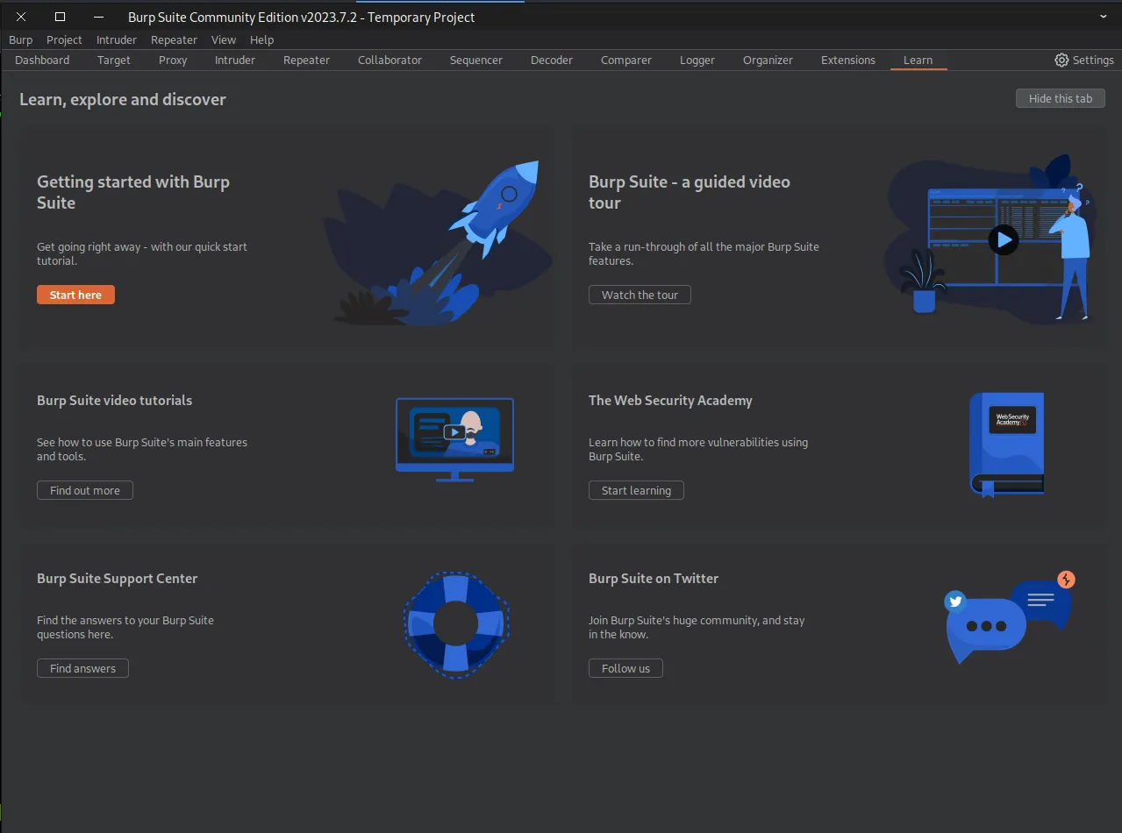
Task: Click the Start learning button
Action: pyautogui.click(x=636, y=491)
